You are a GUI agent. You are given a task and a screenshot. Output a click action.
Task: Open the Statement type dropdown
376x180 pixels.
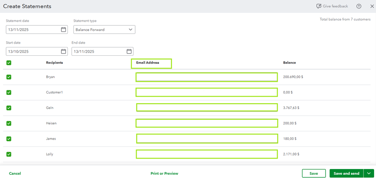tap(104, 29)
